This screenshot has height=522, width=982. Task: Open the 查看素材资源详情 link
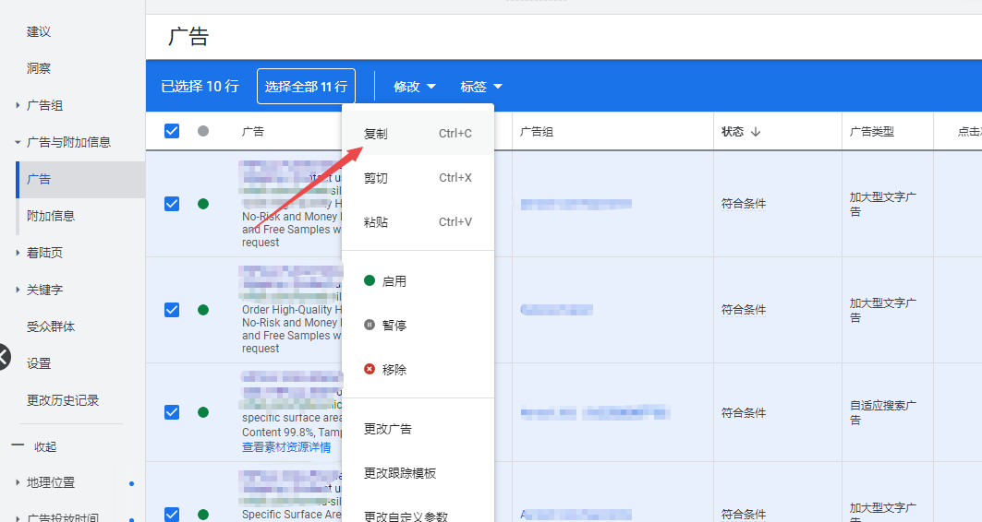tap(286, 447)
